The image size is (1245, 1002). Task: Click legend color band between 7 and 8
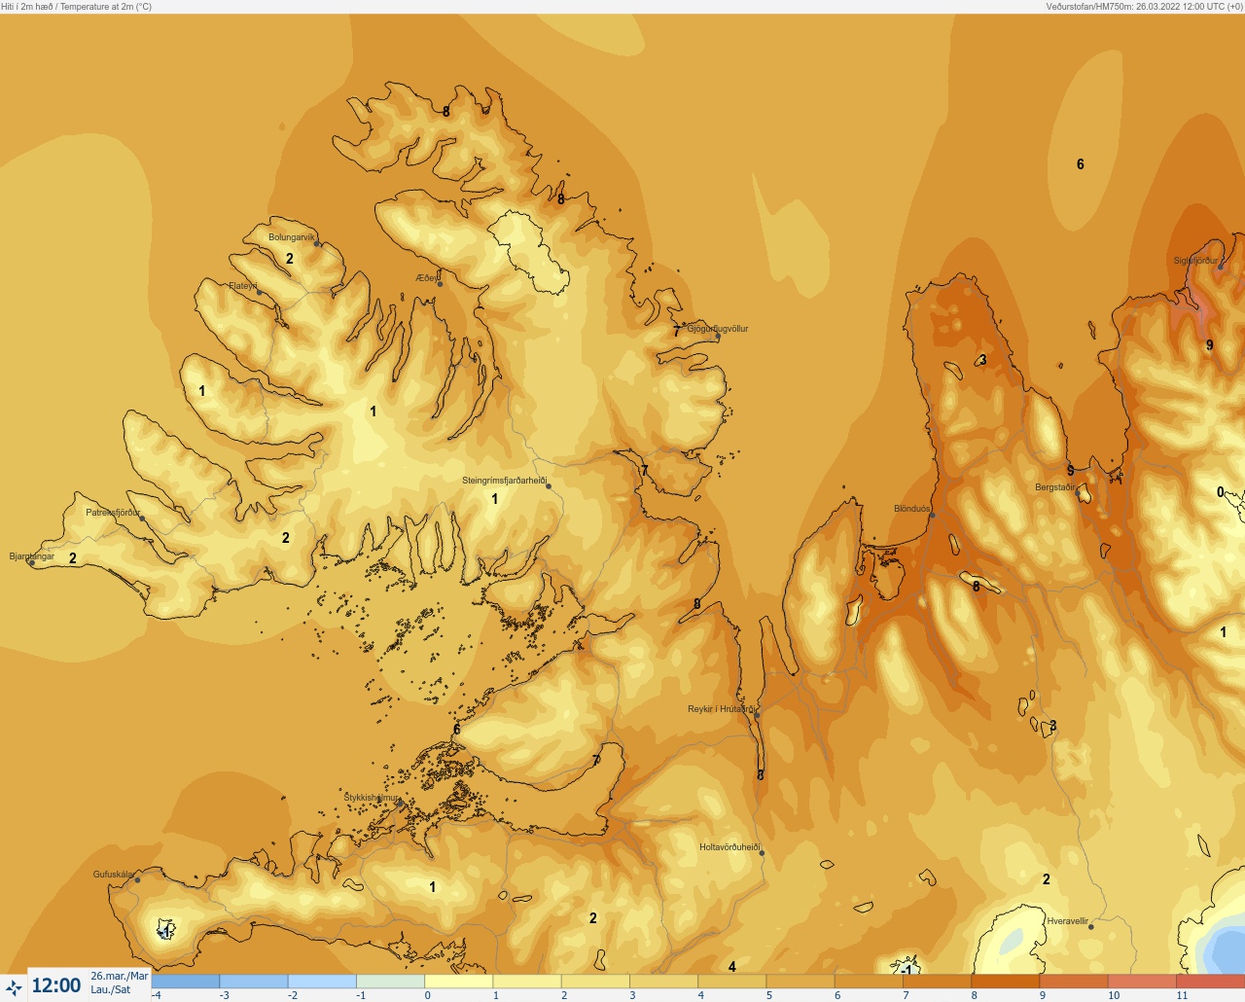point(937,982)
